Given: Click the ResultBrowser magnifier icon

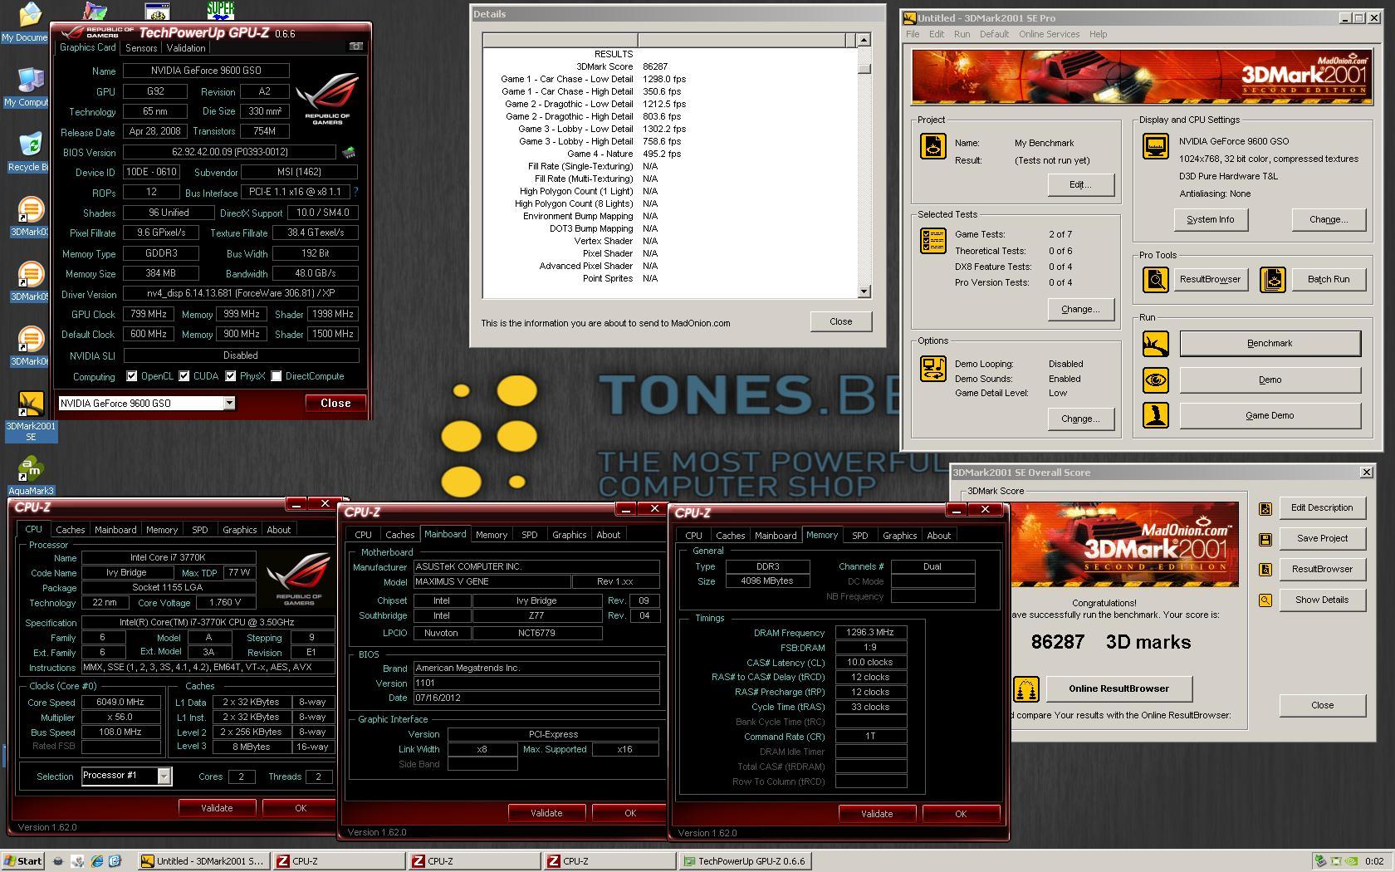Looking at the screenshot, I should [x=1156, y=280].
